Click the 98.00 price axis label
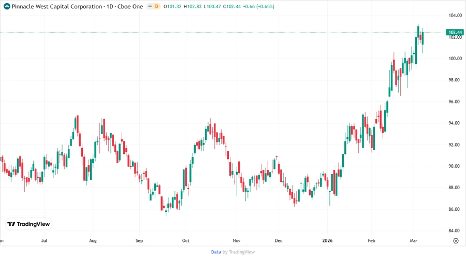466x258 pixels. click(455, 80)
